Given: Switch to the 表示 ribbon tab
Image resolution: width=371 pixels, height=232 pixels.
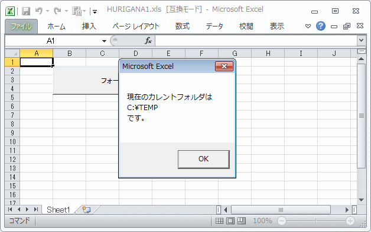Looking at the screenshot, I should pyautogui.click(x=277, y=26).
